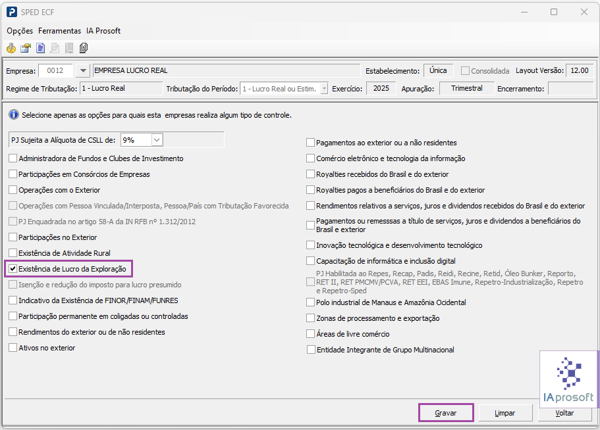The image size is (600, 430).
Task: Toggle the Consolidada checkbox
Action: [465, 70]
